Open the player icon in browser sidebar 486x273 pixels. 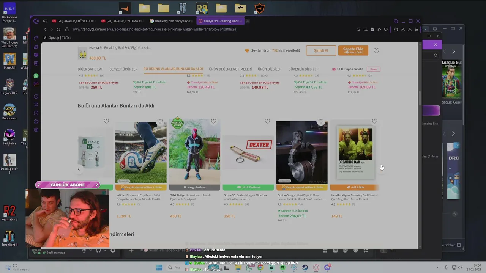(36, 96)
